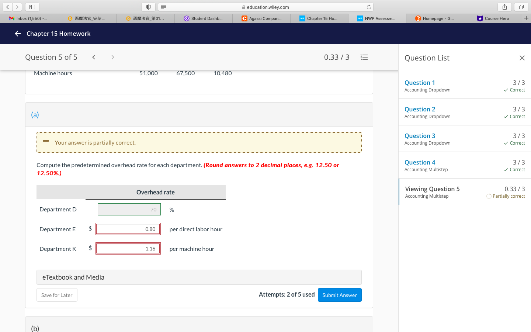Image resolution: width=531 pixels, height=332 pixels.
Task: Select the Chapter 15 Homework tab
Action: pyautogui.click(x=319, y=18)
